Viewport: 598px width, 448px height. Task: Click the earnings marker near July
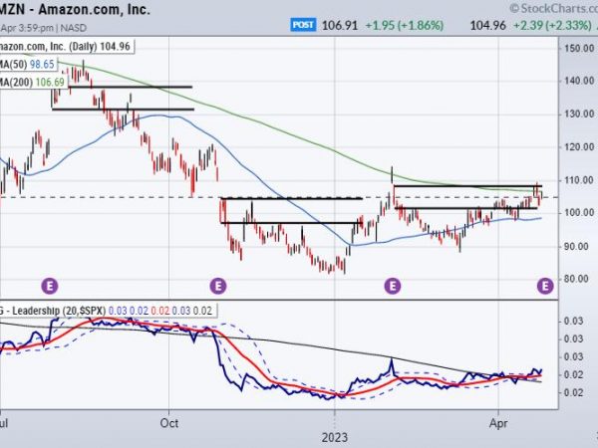click(x=50, y=286)
